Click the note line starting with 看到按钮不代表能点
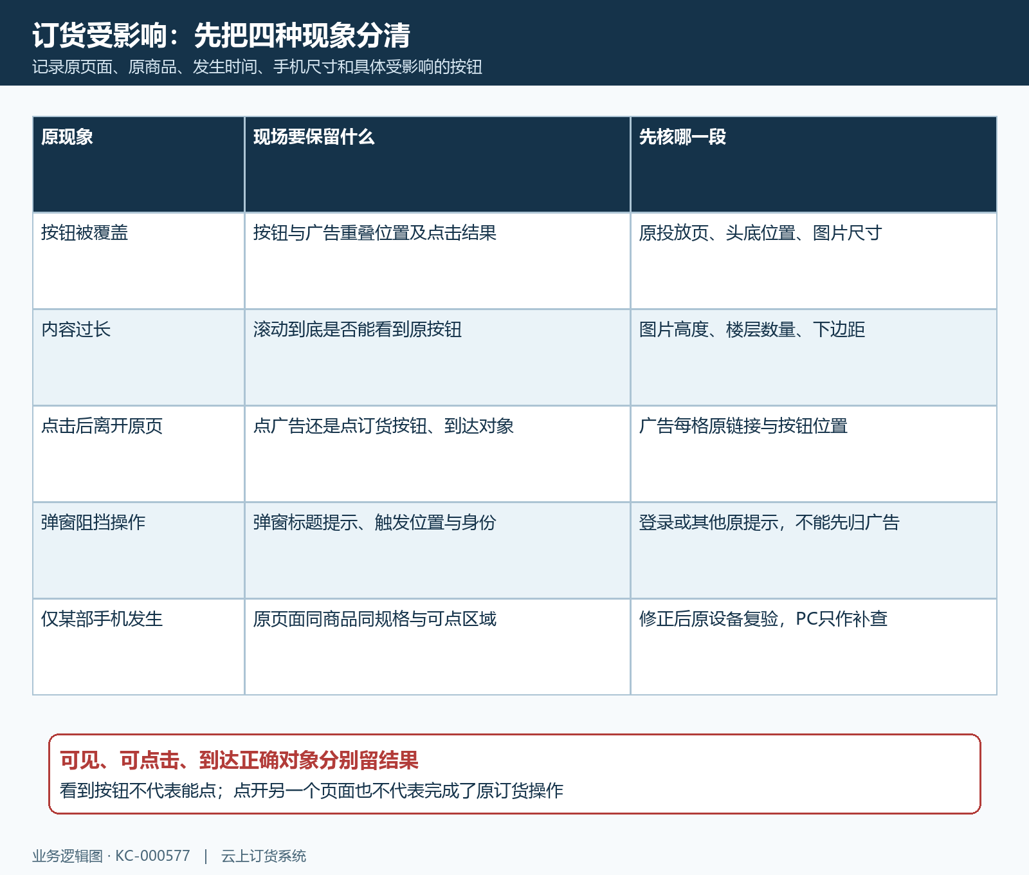 tap(311, 790)
